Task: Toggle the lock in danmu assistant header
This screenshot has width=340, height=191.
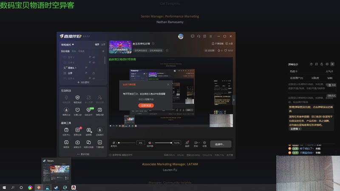Action: point(322,64)
